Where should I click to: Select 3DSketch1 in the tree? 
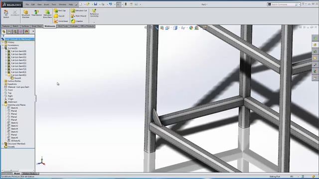pos(14,141)
